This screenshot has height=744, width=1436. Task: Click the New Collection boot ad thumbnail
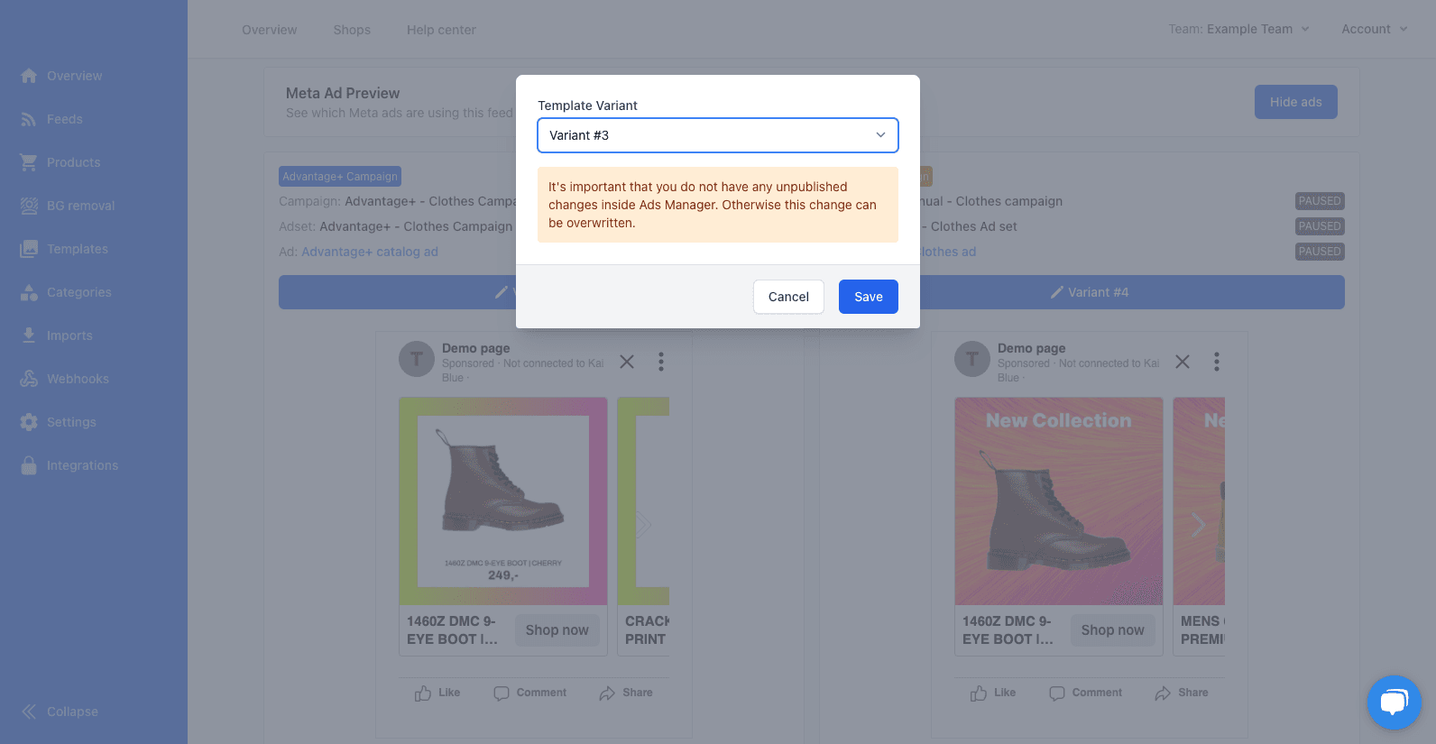(x=1058, y=501)
